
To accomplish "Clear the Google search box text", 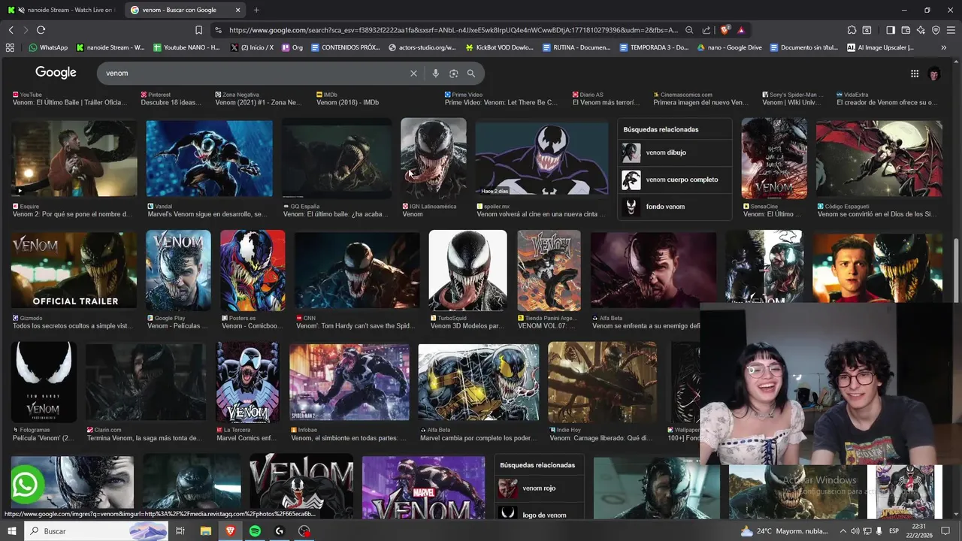I will point(413,73).
